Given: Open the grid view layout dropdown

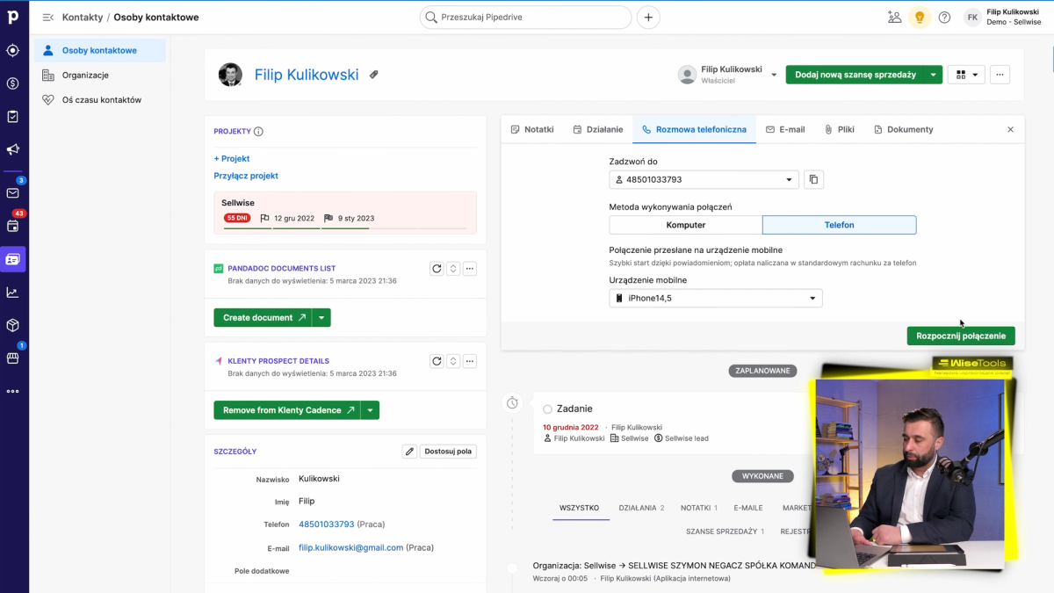Looking at the screenshot, I should (966, 75).
